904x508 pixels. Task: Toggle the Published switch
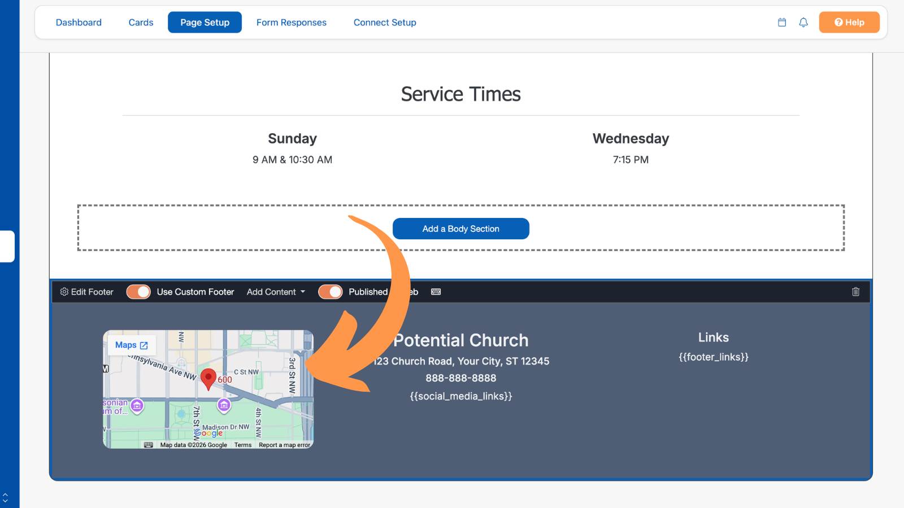tap(331, 292)
